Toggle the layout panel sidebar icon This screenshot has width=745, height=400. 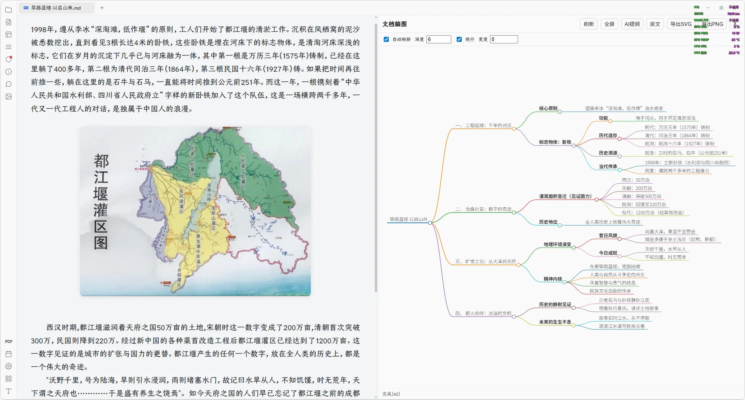(x=9, y=34)
